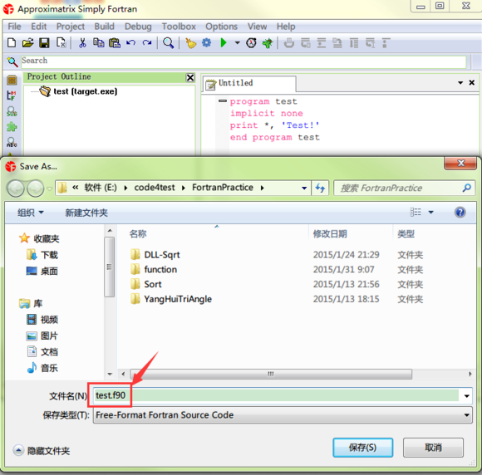Click the Save floppy disk icon

point(44,42)
